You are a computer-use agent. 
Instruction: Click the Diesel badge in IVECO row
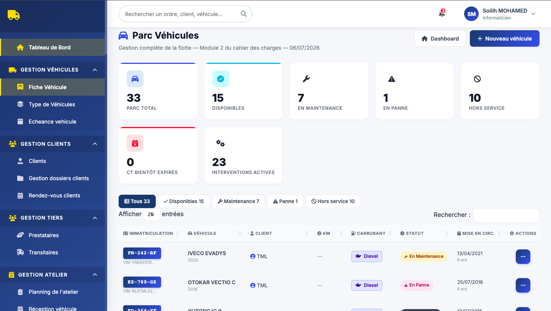(367, 256)
